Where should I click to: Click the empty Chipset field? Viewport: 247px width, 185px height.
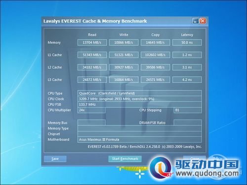139,134
